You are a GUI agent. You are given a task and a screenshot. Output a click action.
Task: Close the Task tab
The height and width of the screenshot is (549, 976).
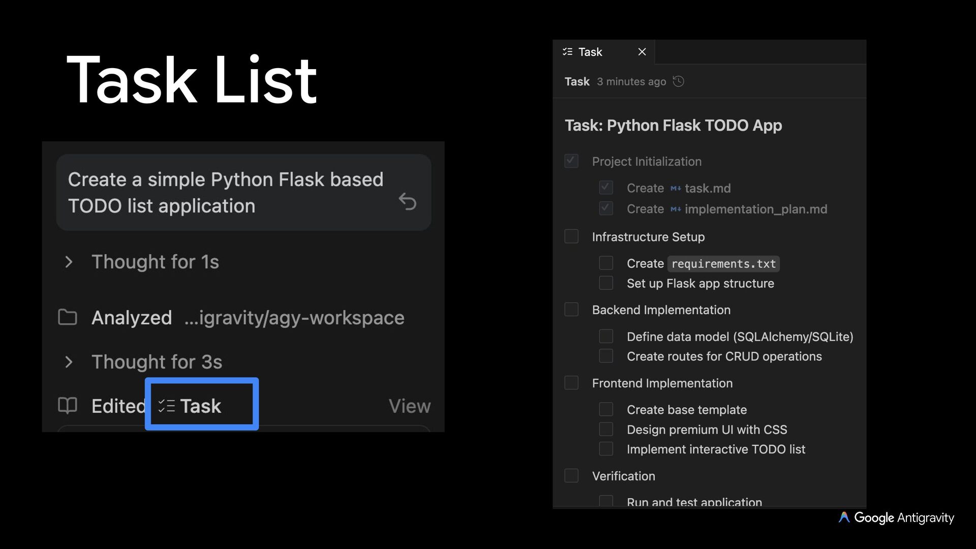point(642,52)
